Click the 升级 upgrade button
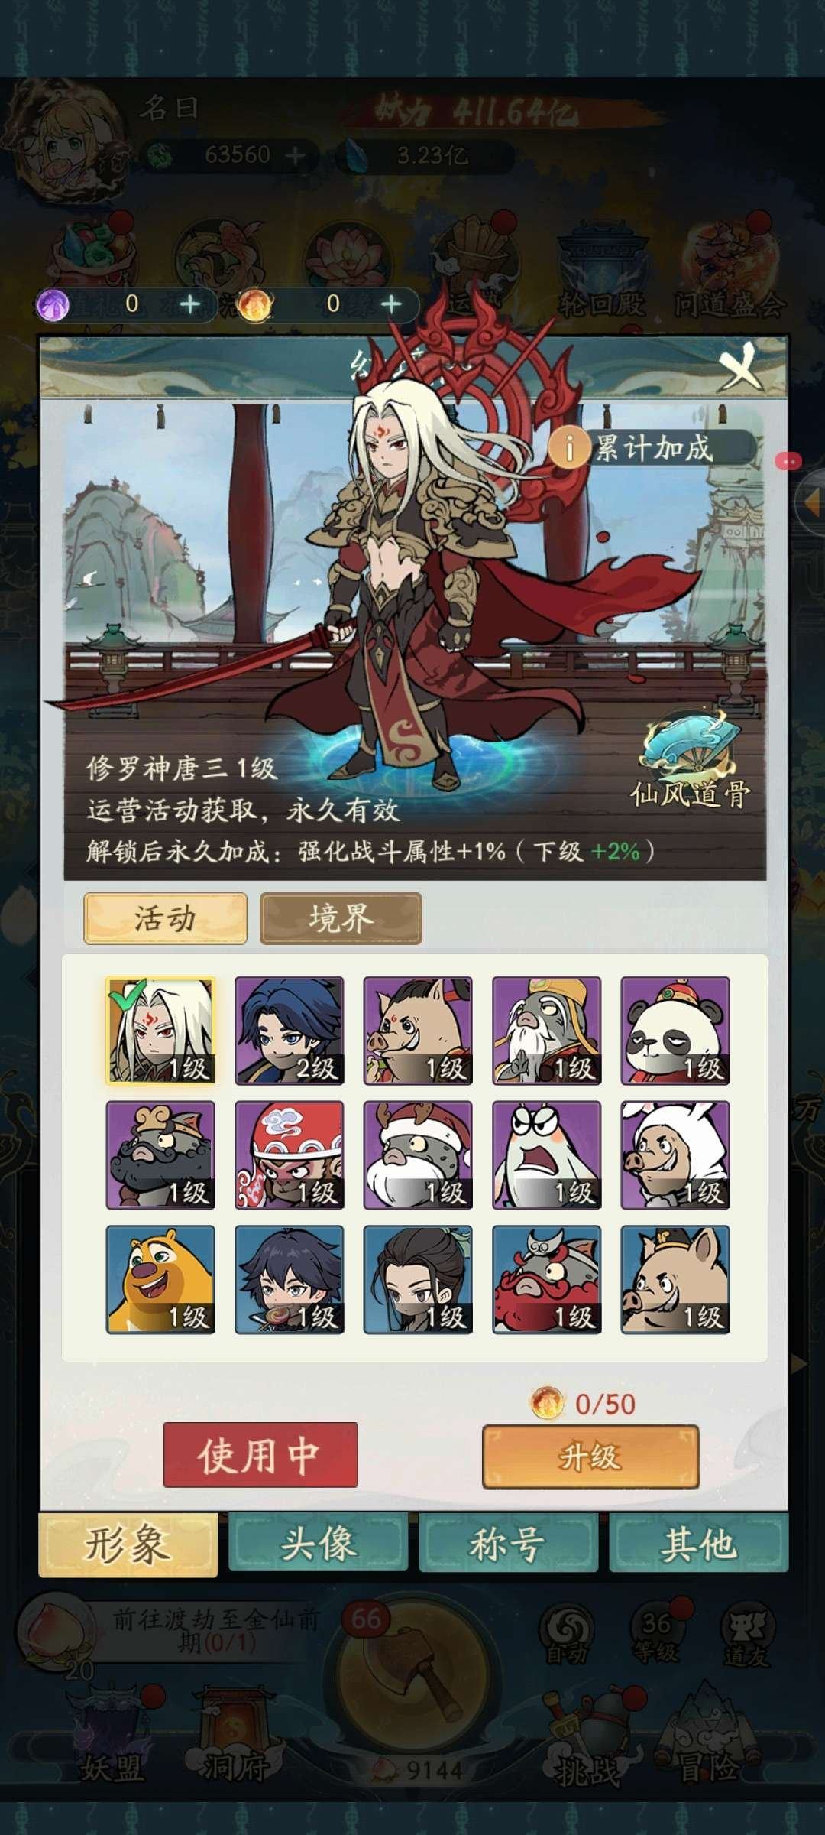This screenshot has height=1835, width=825. (590, 1456)
